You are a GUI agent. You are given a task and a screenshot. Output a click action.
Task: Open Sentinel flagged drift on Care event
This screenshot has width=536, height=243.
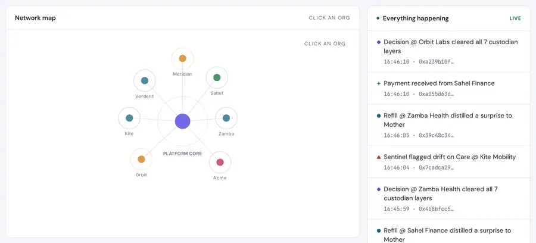(x=449, y=162)
